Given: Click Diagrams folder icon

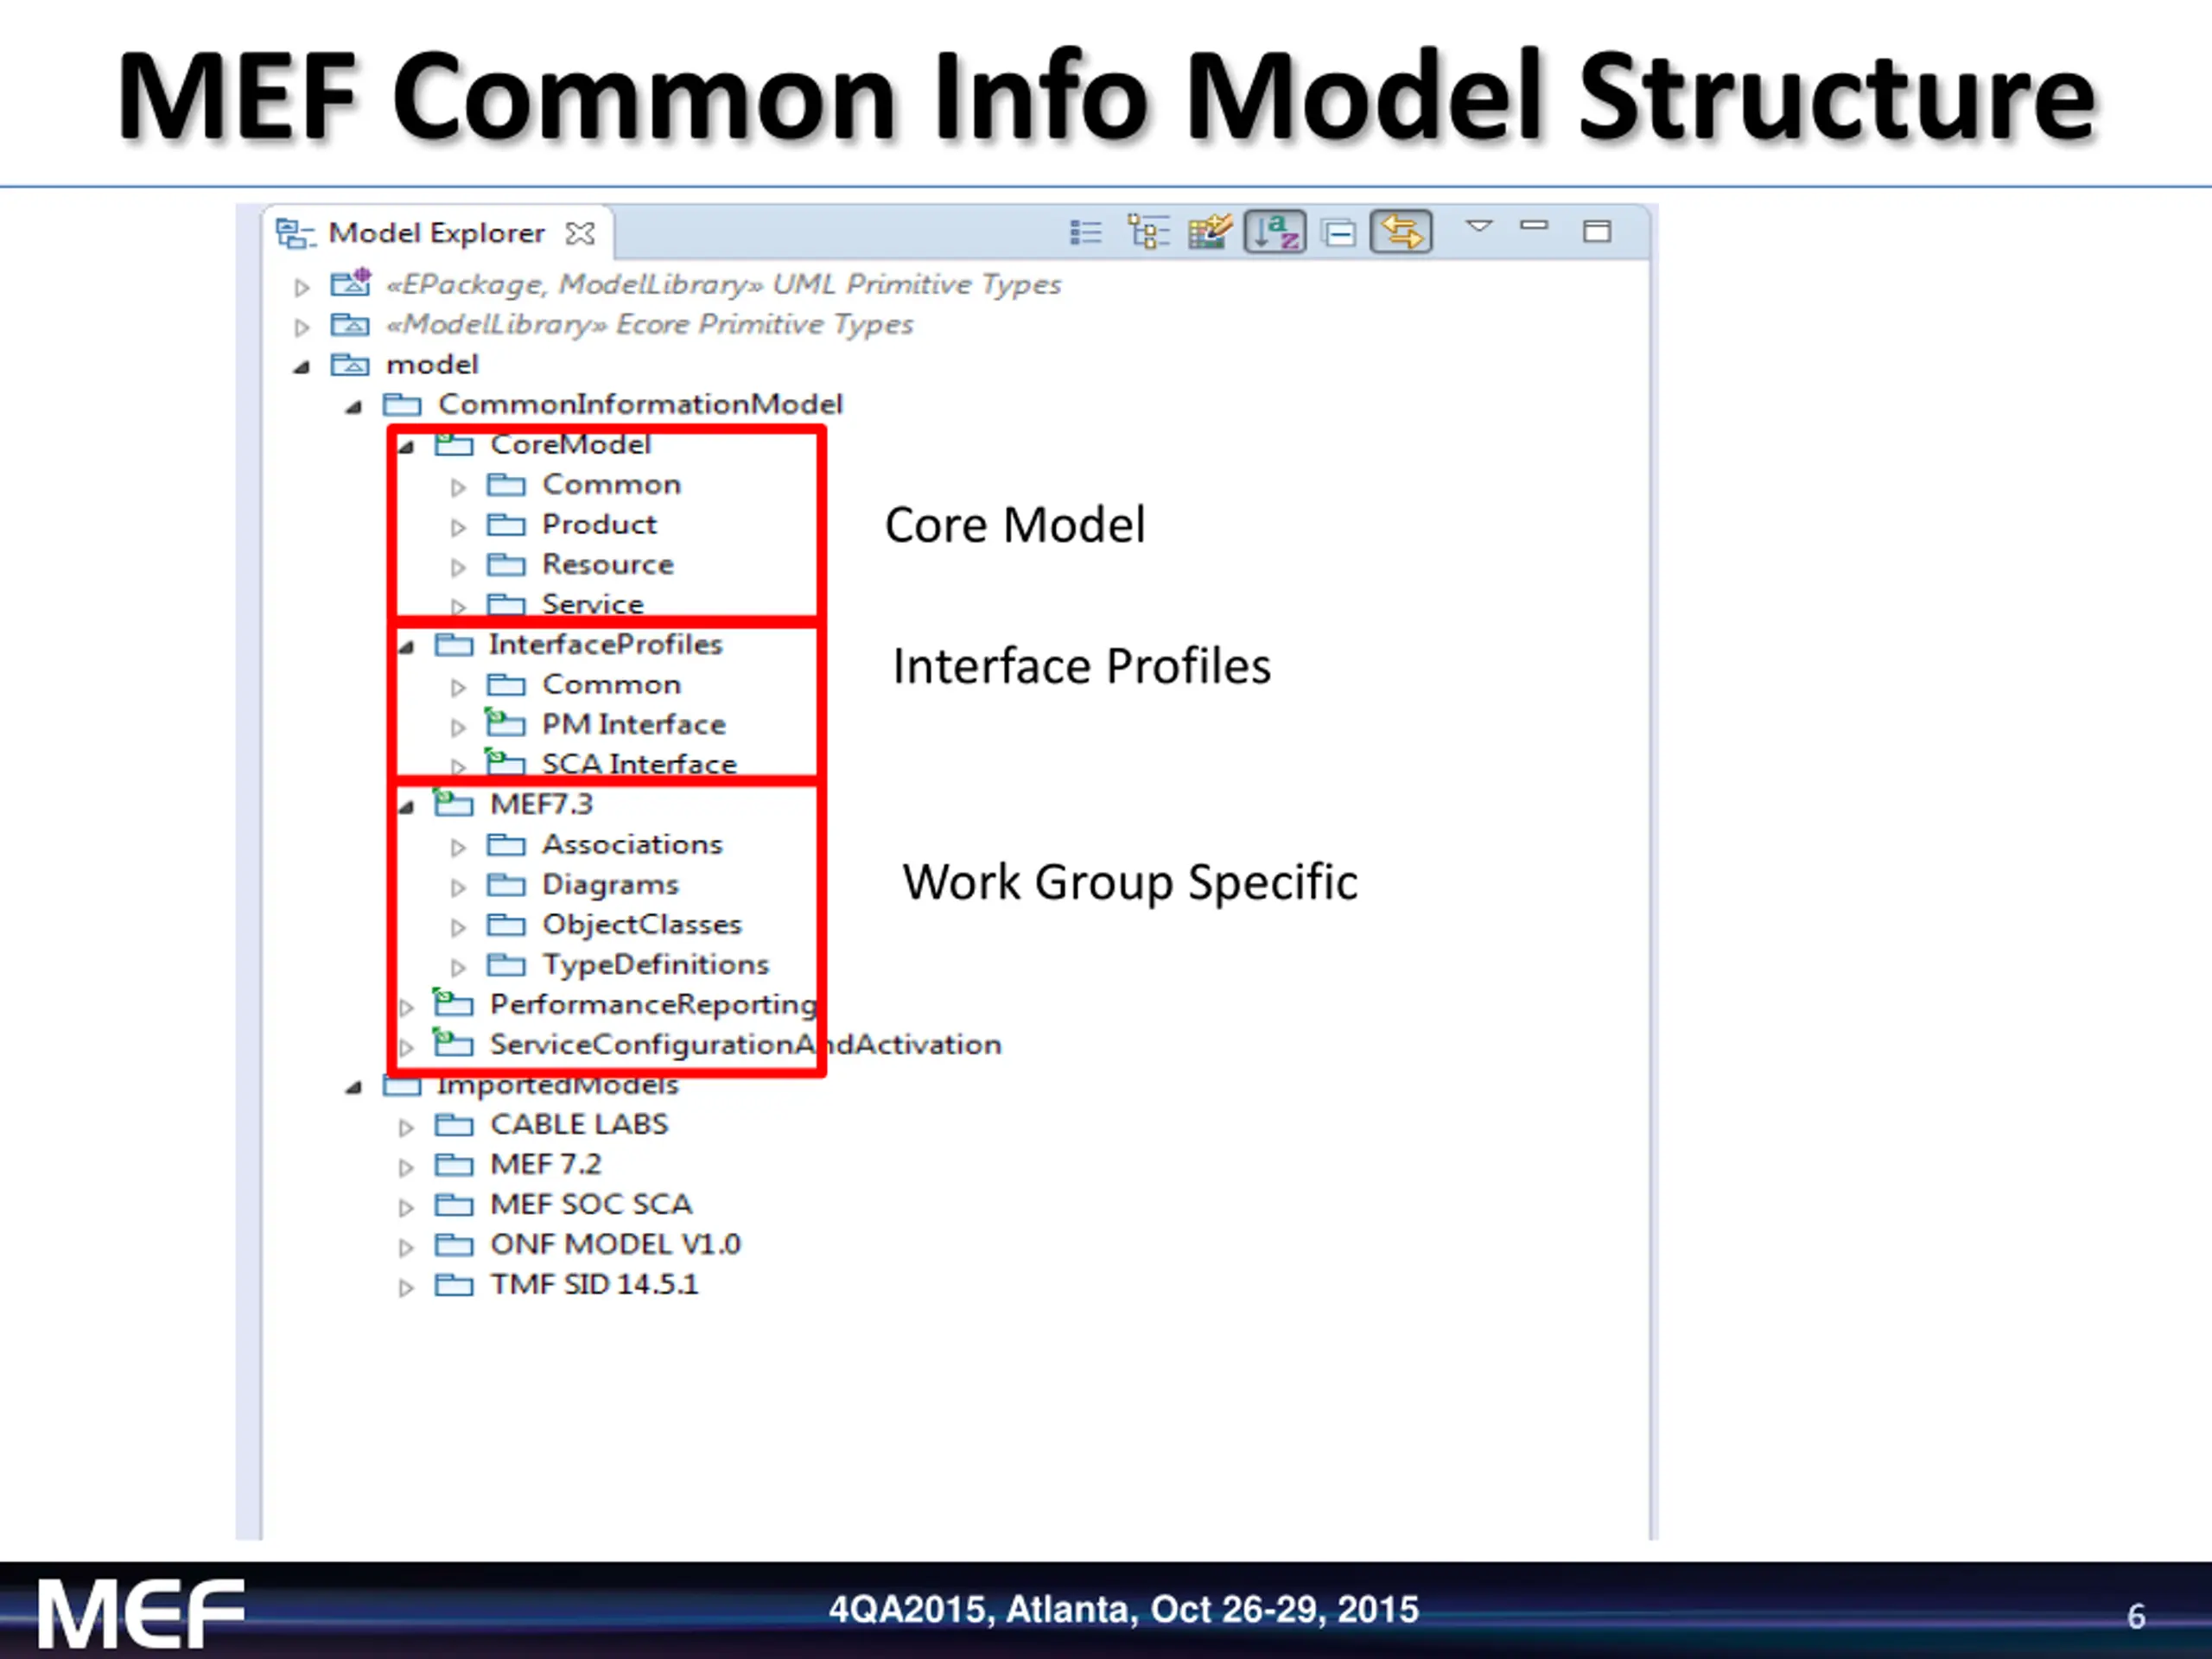Looking at the screenshot, I should (x=506, y=885).
